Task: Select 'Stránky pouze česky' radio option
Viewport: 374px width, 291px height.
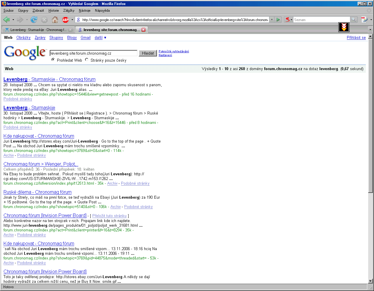Action: [x=86, y=60]
